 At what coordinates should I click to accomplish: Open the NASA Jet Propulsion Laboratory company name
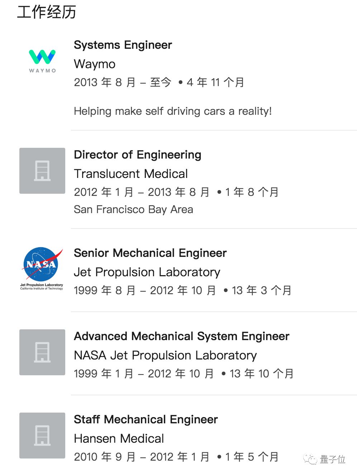[165, 355]
